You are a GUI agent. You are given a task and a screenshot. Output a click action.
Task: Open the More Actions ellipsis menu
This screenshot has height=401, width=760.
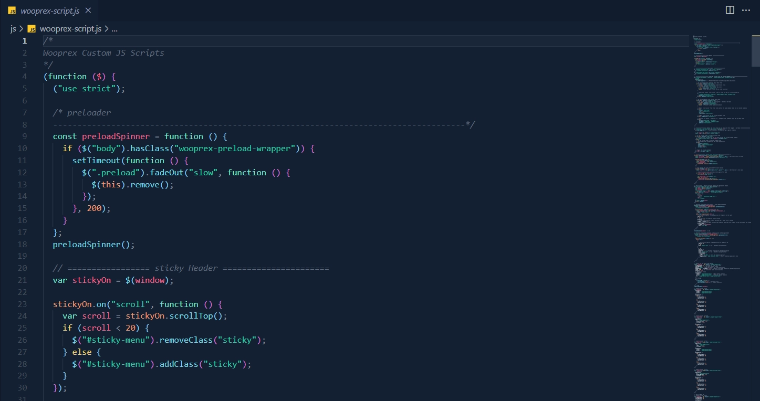(746, 10)
